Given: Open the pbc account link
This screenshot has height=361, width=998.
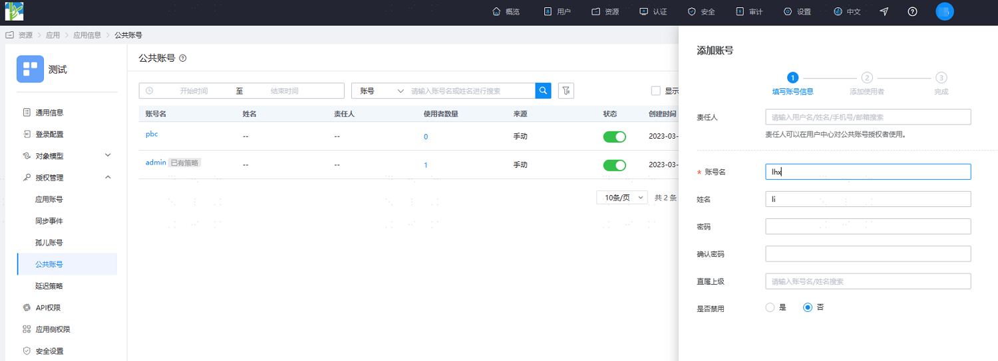Looking at the screenshot, I should pyautogui.click(x=152, y=134).
